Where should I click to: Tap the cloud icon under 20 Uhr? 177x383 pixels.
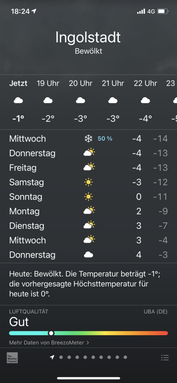[80, 100]
